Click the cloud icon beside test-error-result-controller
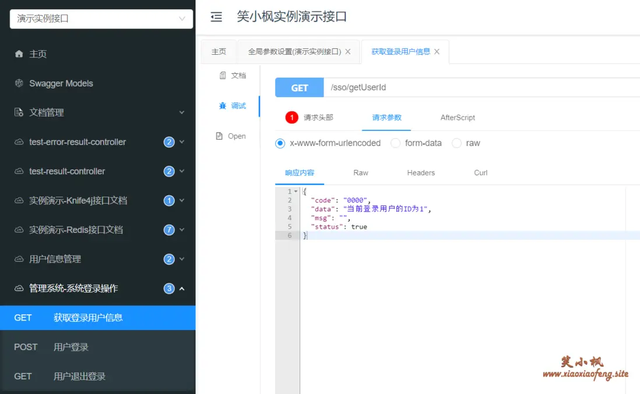Viewport: 640px width, 394px height. point(19,142)
